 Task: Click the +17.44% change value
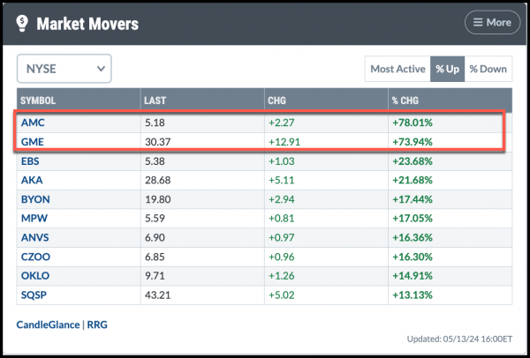click(x=413, y=199)
